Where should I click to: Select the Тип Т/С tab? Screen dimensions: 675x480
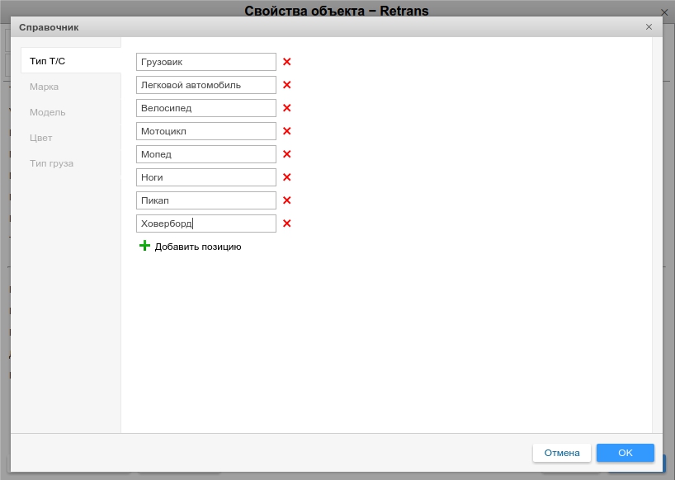point(48,61)
